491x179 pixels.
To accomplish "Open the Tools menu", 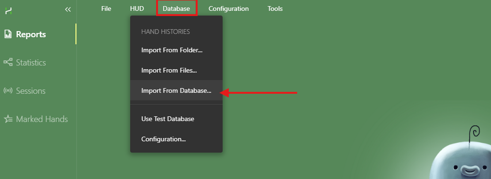I will click(275, 9).
